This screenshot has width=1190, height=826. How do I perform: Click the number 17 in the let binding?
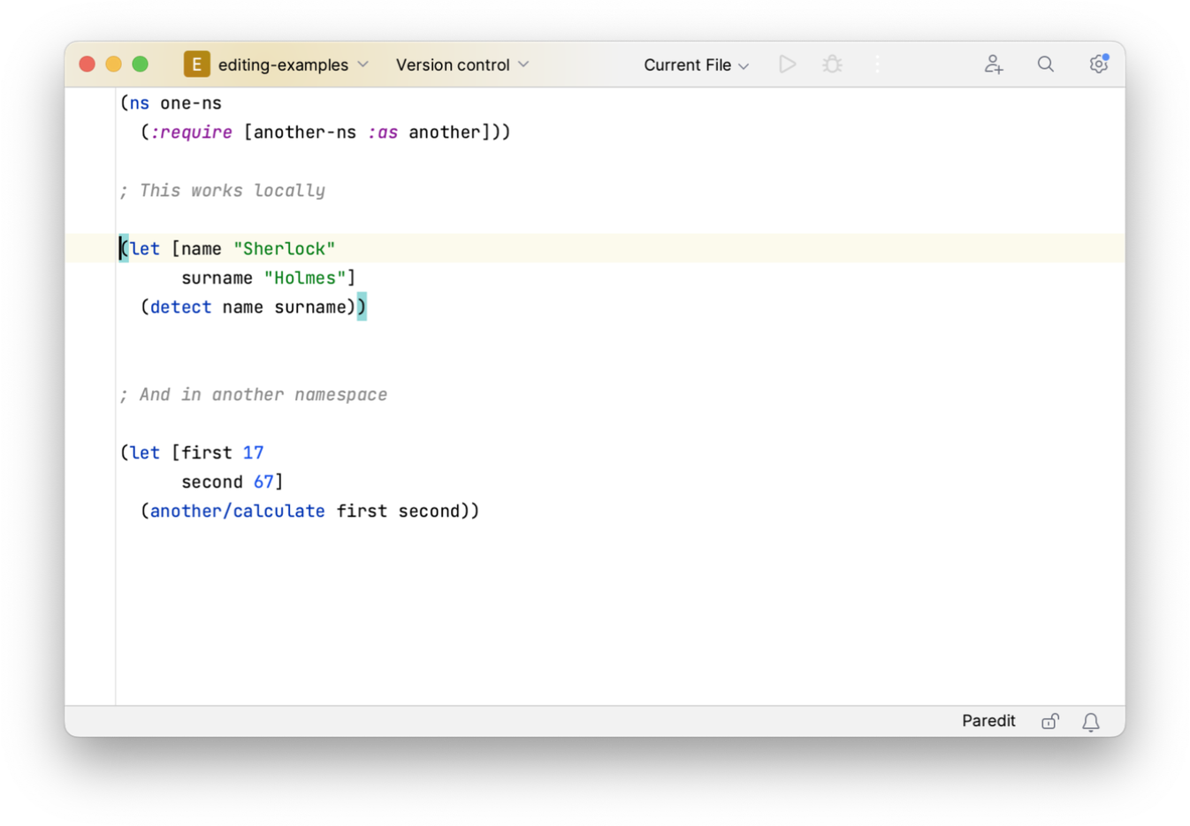[x=253, y=453]
